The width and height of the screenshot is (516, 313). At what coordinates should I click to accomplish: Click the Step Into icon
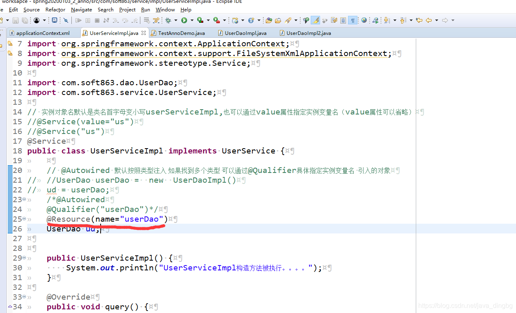(115, 20)
